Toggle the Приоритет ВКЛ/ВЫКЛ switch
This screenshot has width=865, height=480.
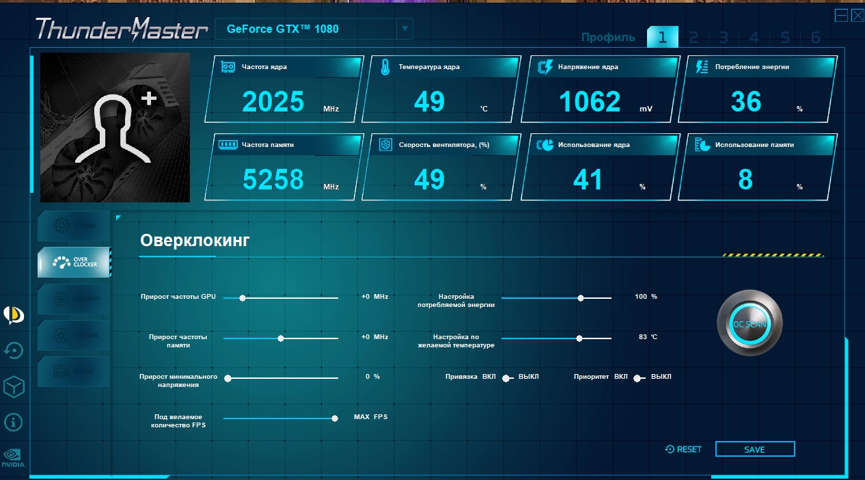(638, 378)
